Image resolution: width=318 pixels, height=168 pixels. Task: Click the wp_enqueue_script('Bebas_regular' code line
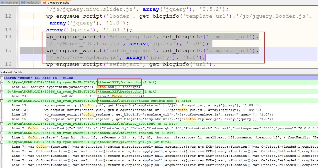(152, 37)
